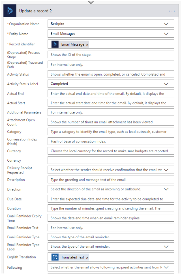
Task: Click the Email Reminder Expiry Time field
Action: coord(111,218)
